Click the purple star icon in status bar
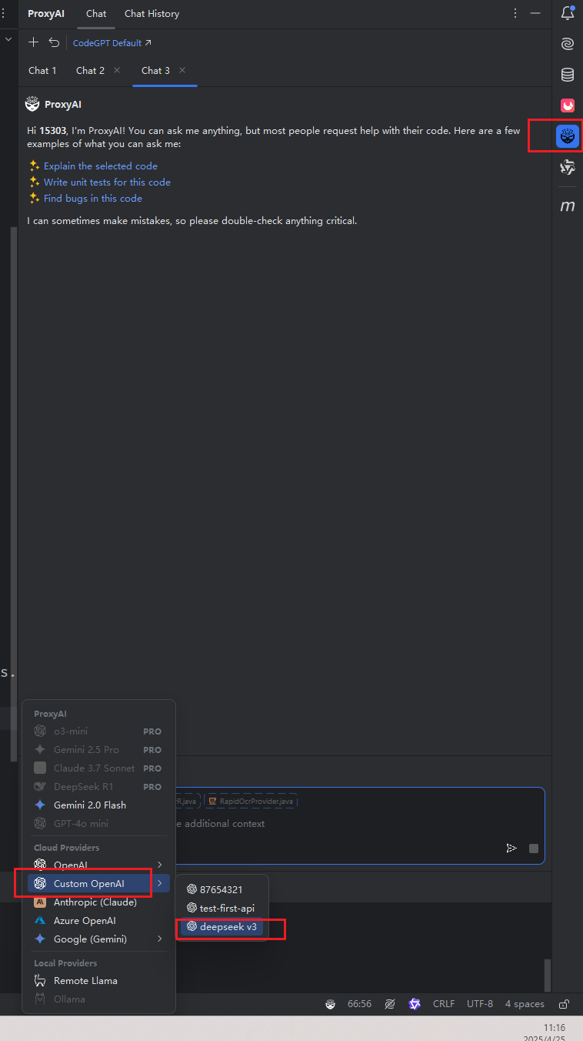 tap(415, 1004)
